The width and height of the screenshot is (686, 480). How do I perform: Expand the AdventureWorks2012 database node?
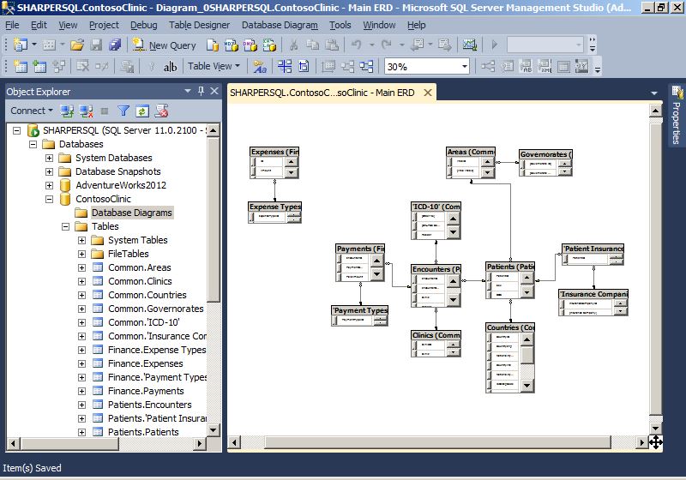point(50,185)
